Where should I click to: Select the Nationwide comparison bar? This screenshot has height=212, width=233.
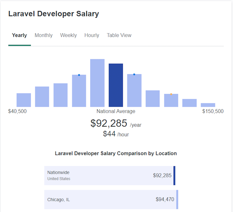tap(110, 175)
